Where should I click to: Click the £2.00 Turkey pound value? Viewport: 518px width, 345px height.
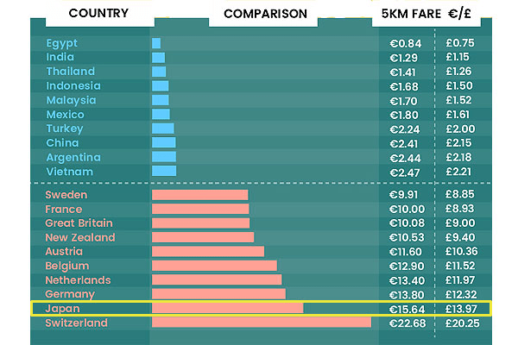tap(462, 129)
